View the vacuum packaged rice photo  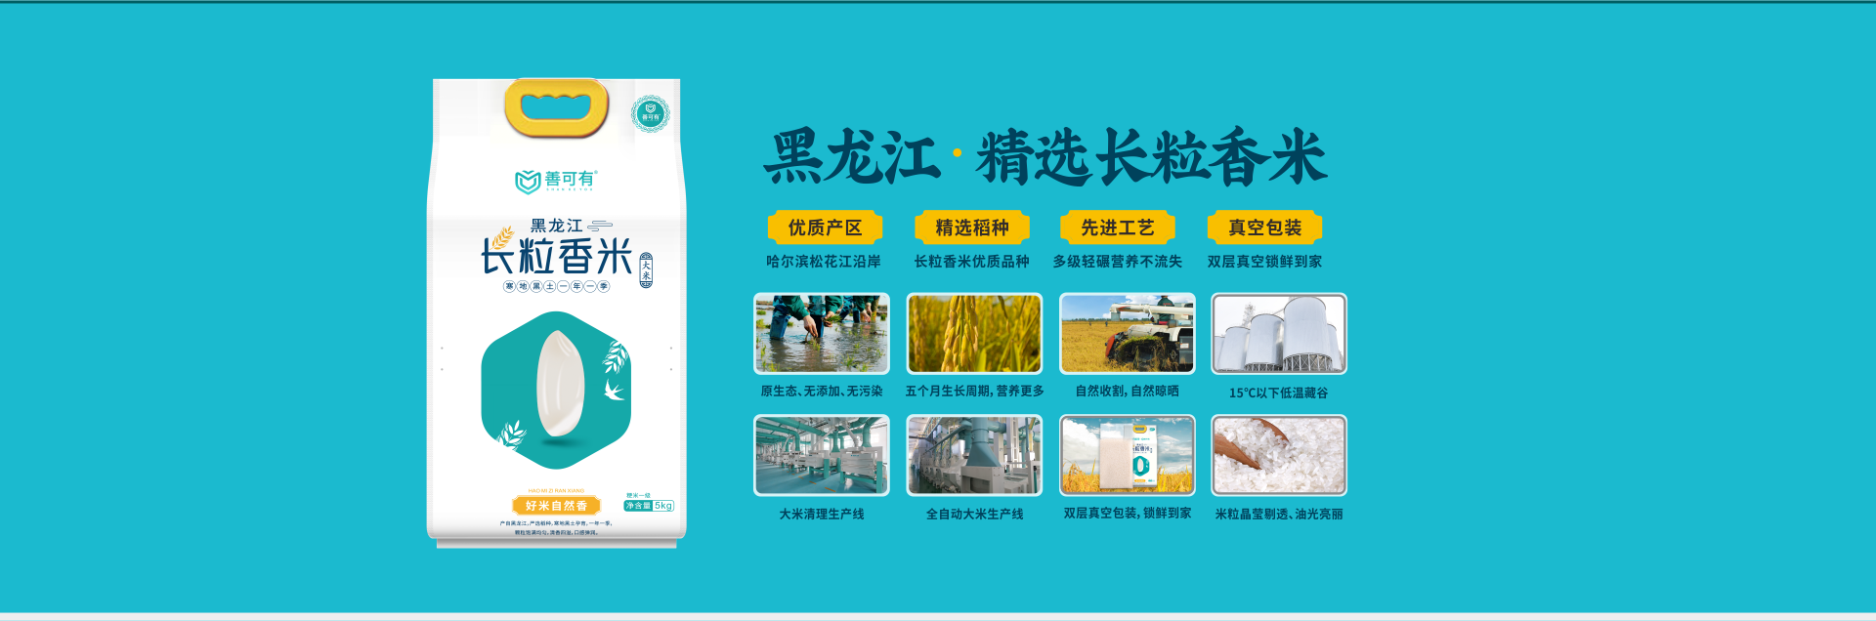pos(1128,455)
